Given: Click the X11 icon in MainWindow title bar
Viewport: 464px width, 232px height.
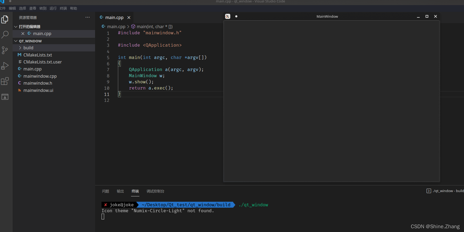Looking at the screenshot, I should (228, 16).
